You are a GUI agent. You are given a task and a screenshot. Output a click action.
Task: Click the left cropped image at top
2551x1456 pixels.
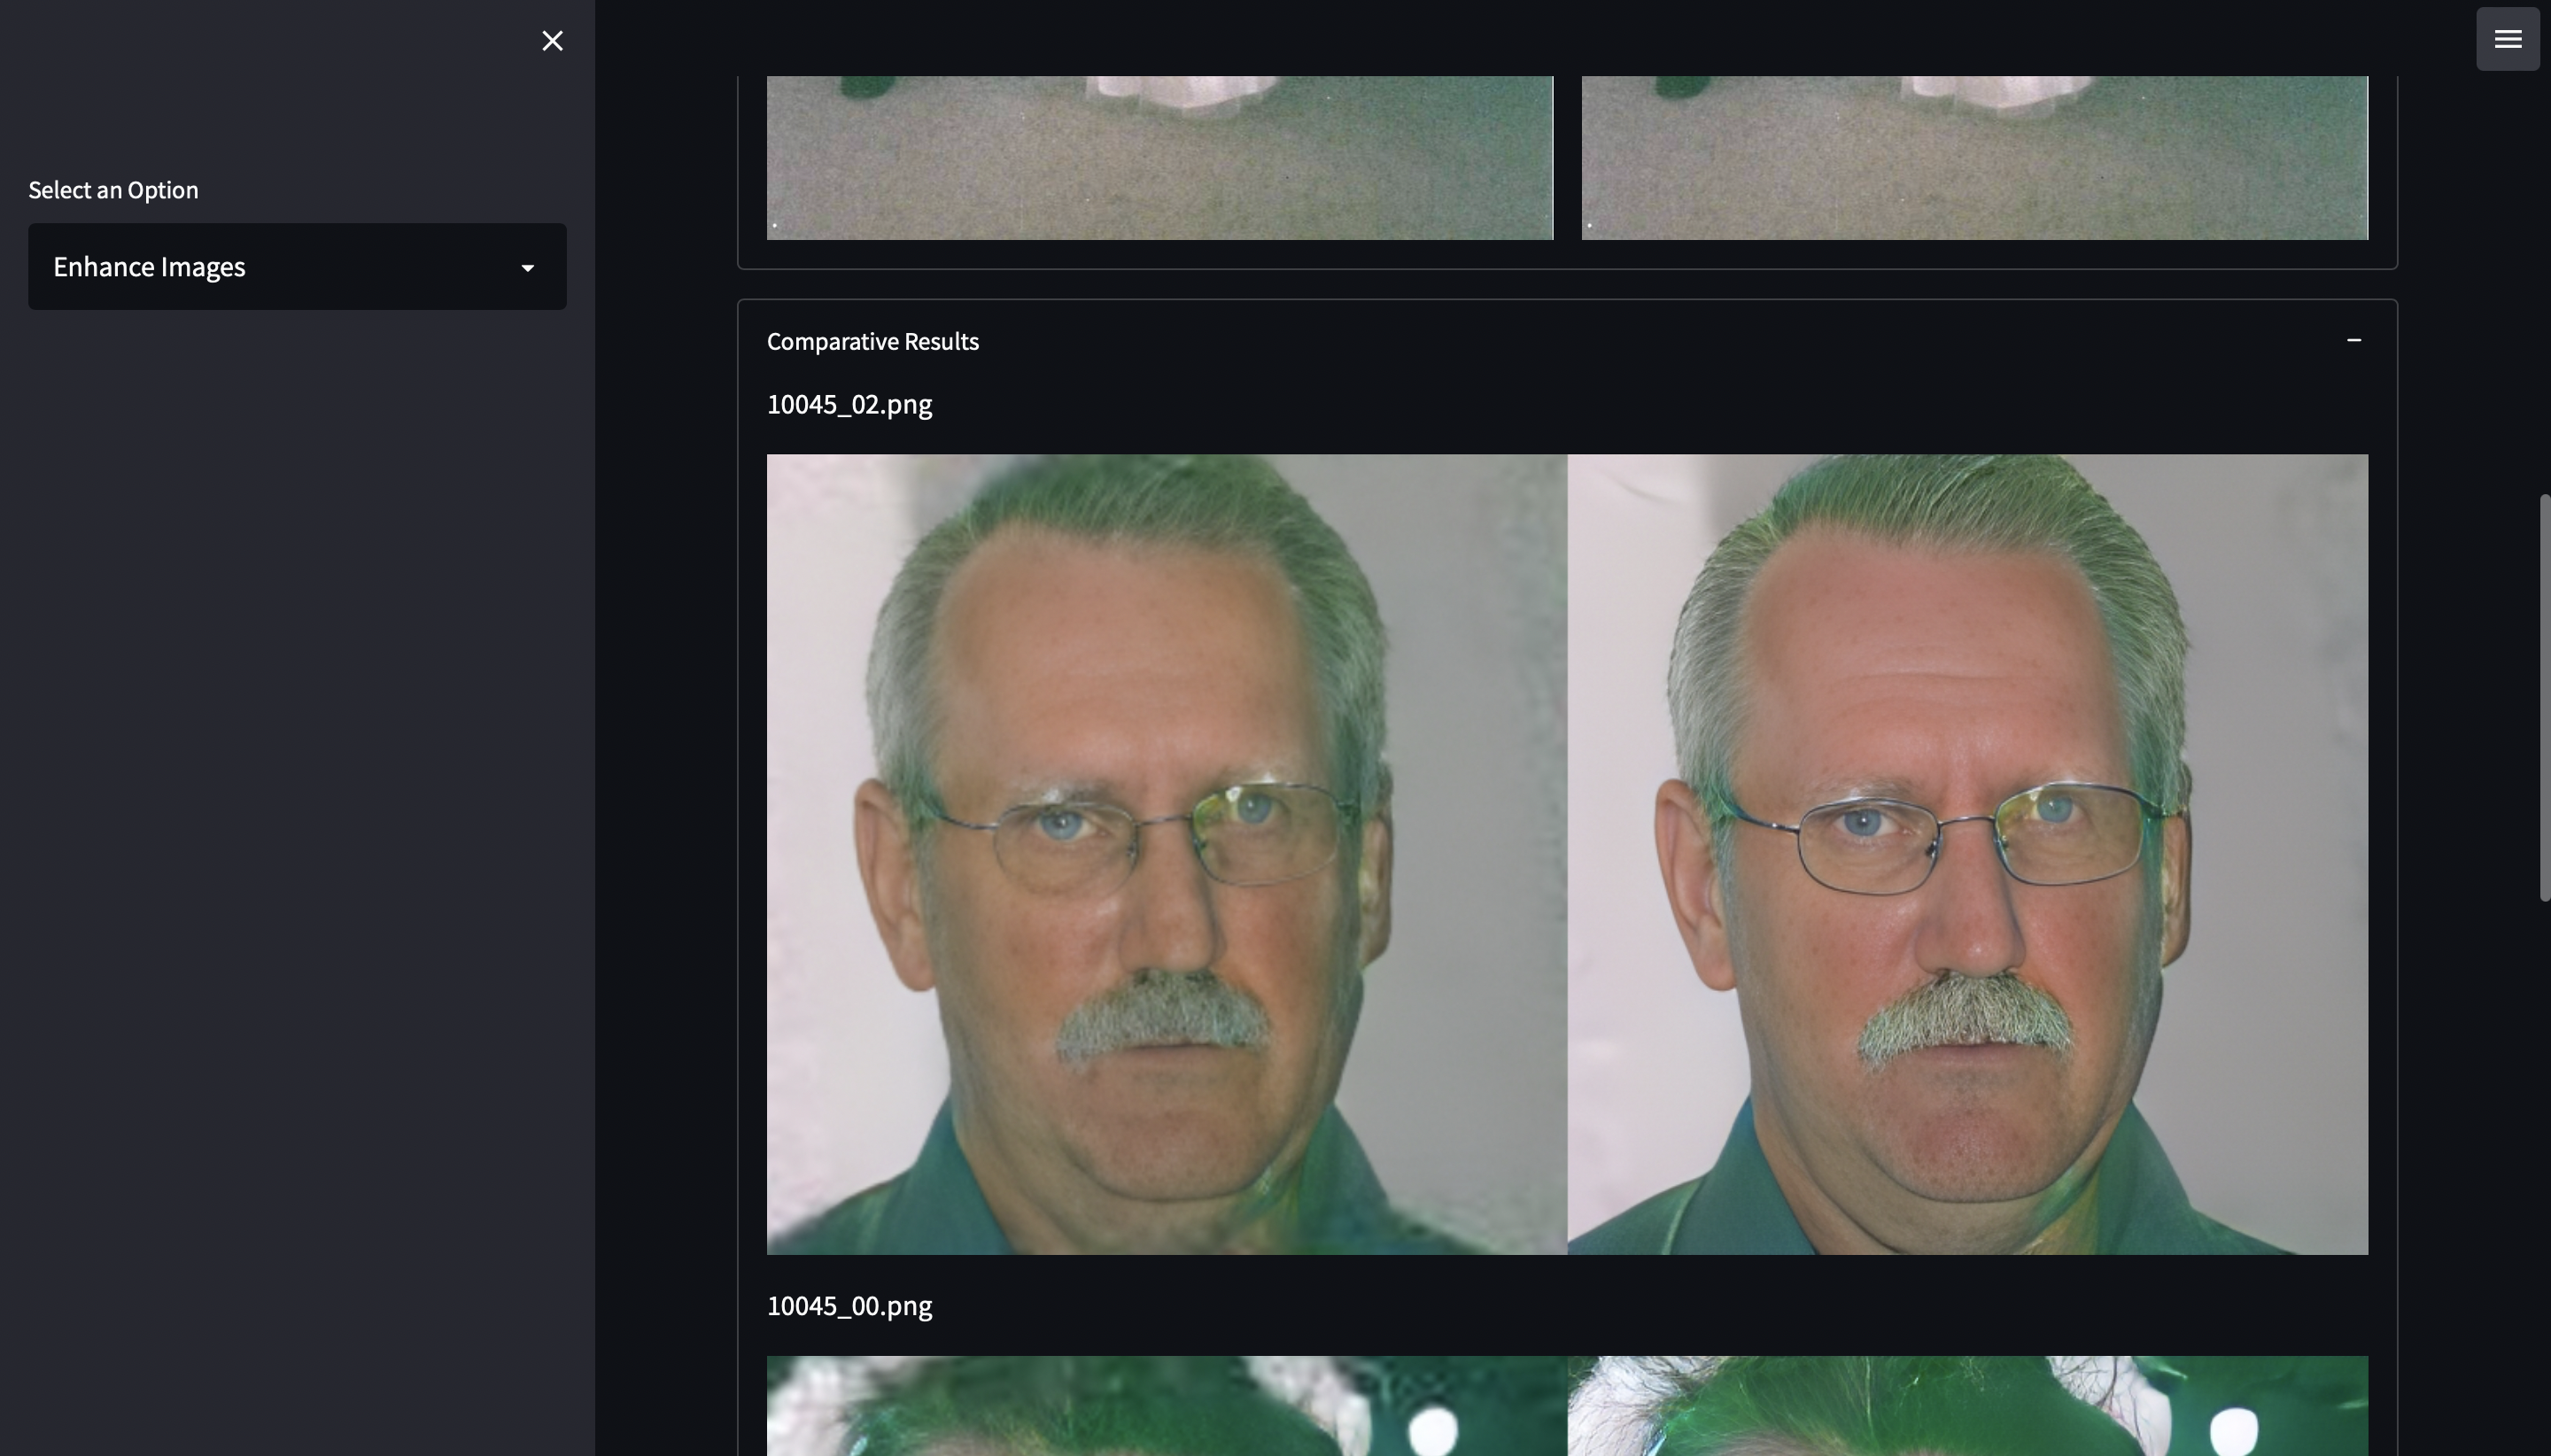(x=1159, y=157)
